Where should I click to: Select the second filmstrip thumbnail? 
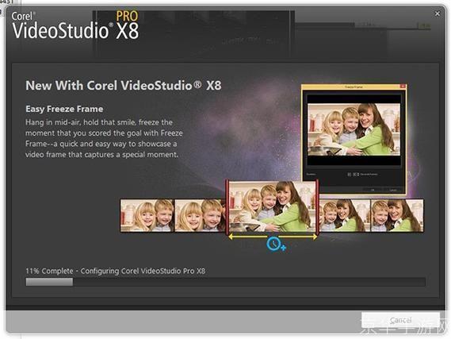[200, 215]
